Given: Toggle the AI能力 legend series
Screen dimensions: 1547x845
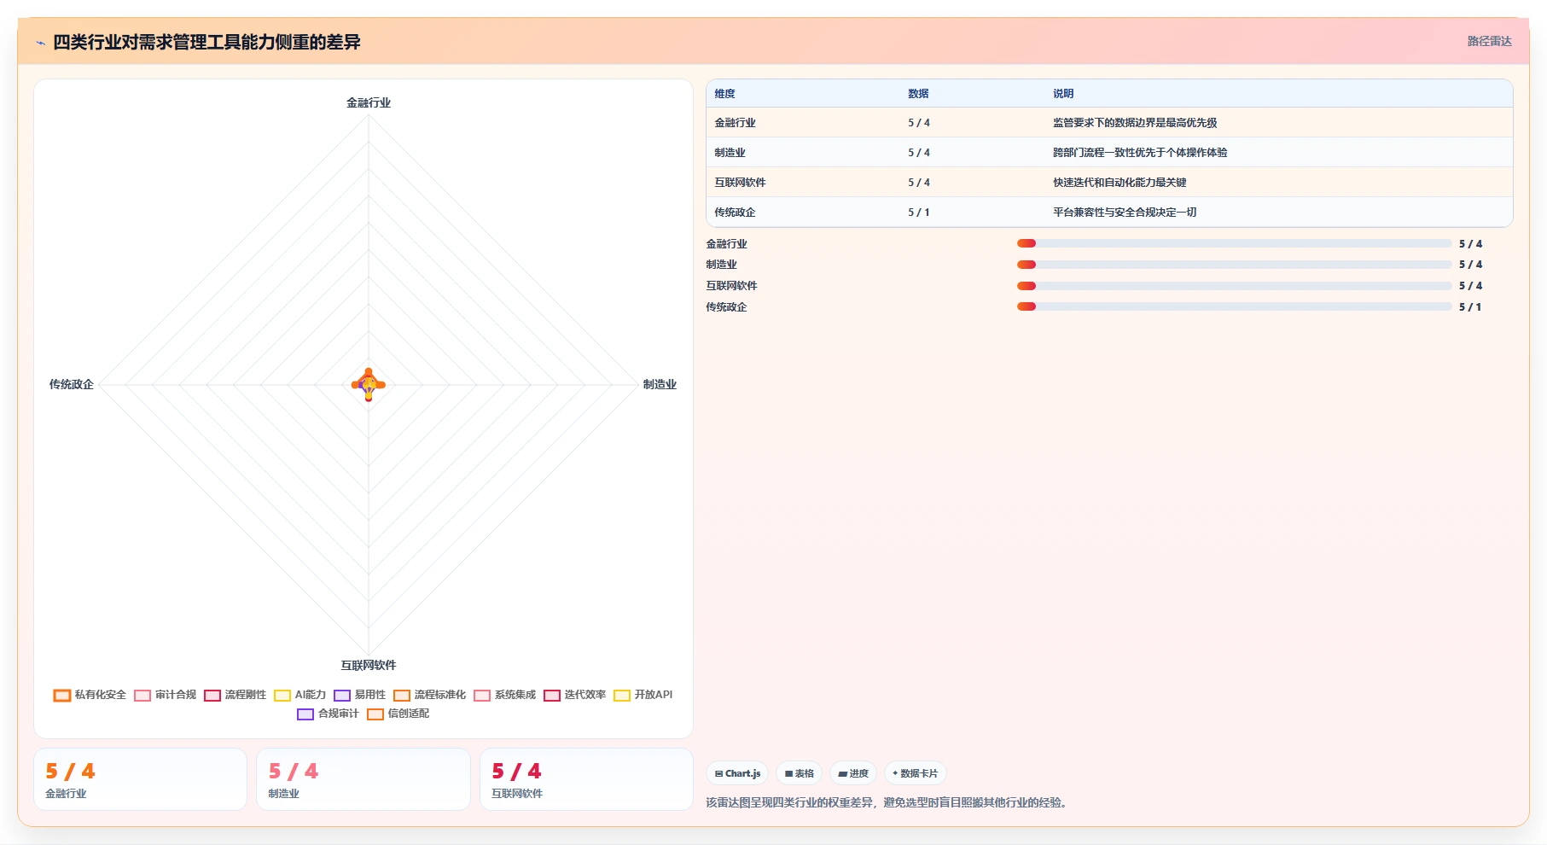Looking at the screenshot, I should [300, 695].
